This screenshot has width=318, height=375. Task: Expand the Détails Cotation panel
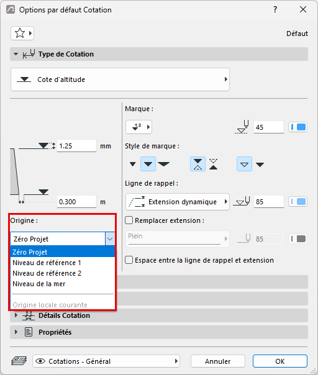tap(16, 315)
